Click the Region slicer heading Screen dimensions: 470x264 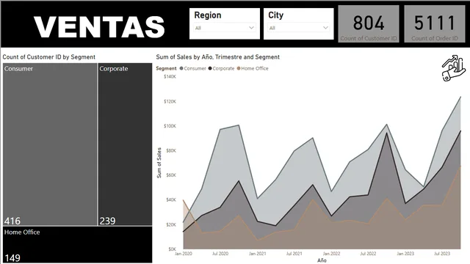(207, 15)
